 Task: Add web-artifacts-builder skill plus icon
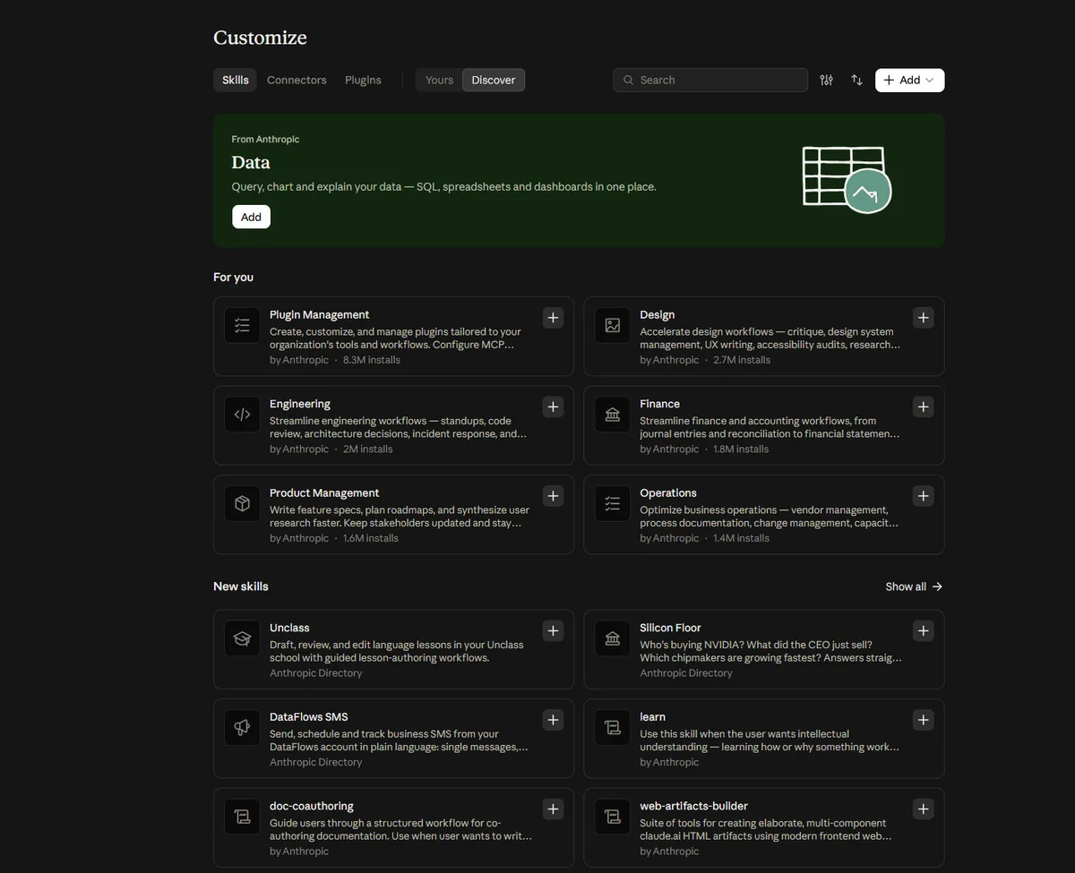pyautogui.click(x=923, y=809)
